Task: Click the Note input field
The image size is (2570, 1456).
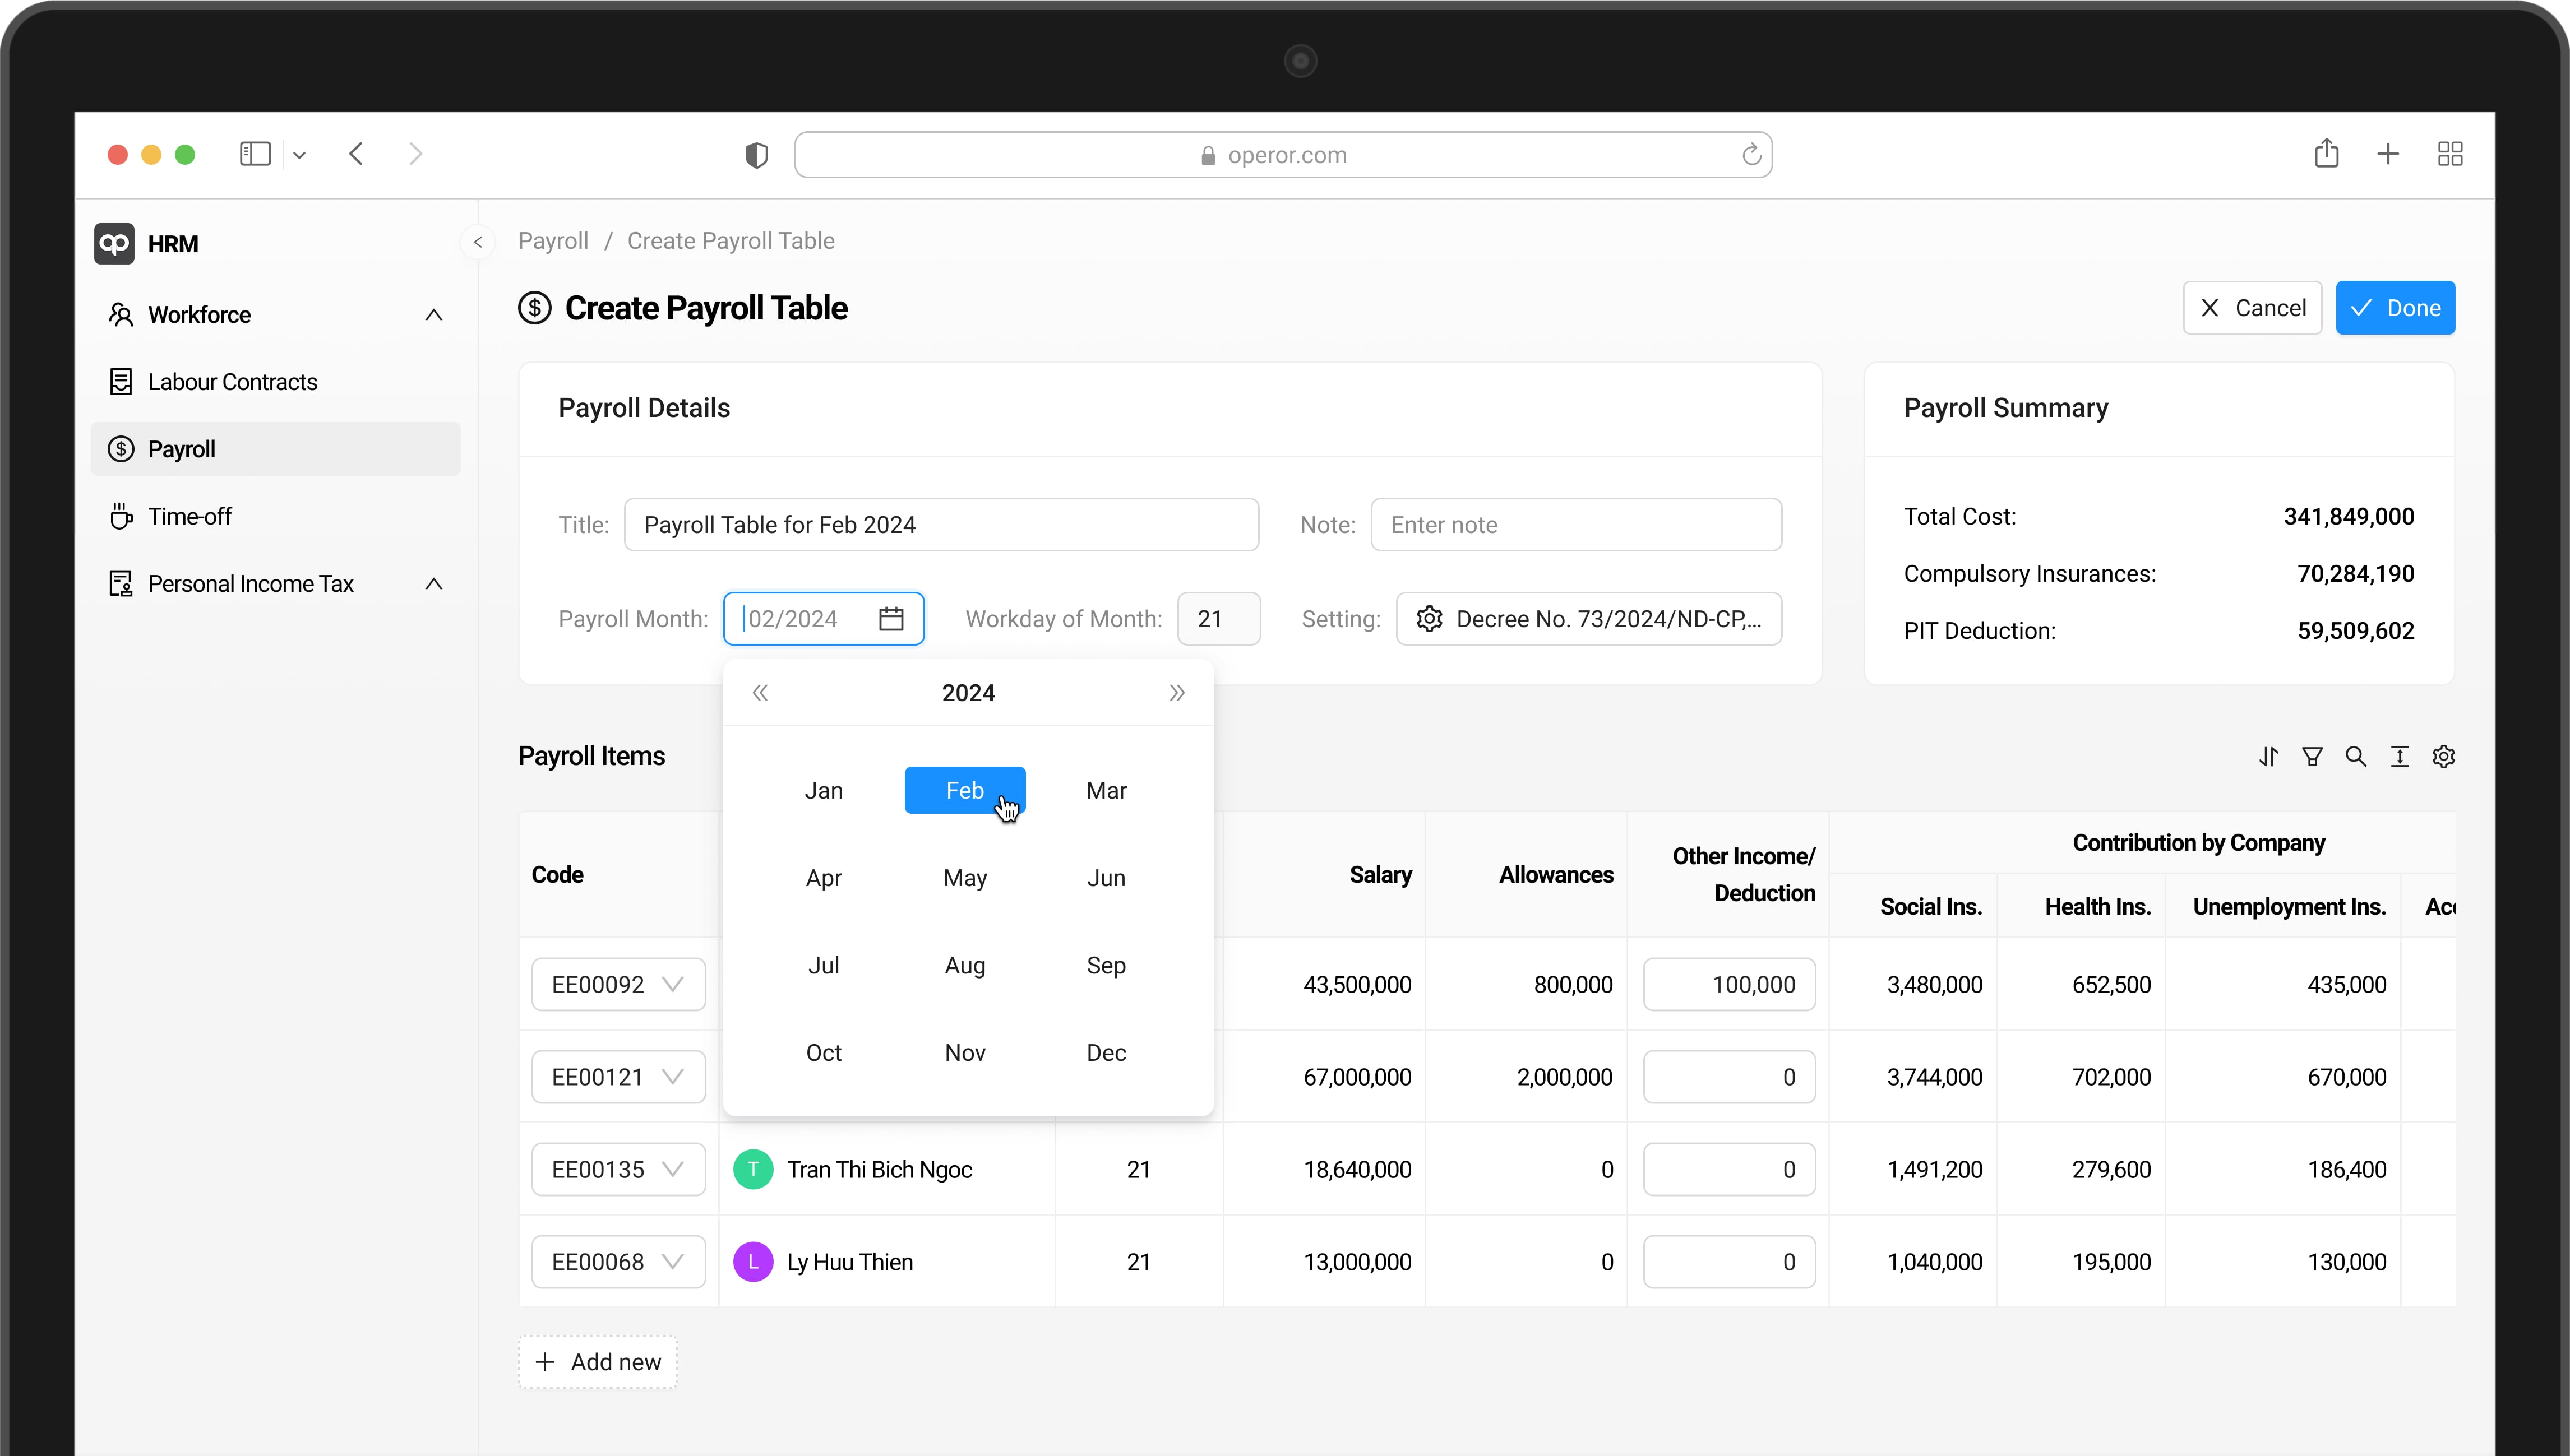Action: pyautogui.click(x=1575, y=525)
